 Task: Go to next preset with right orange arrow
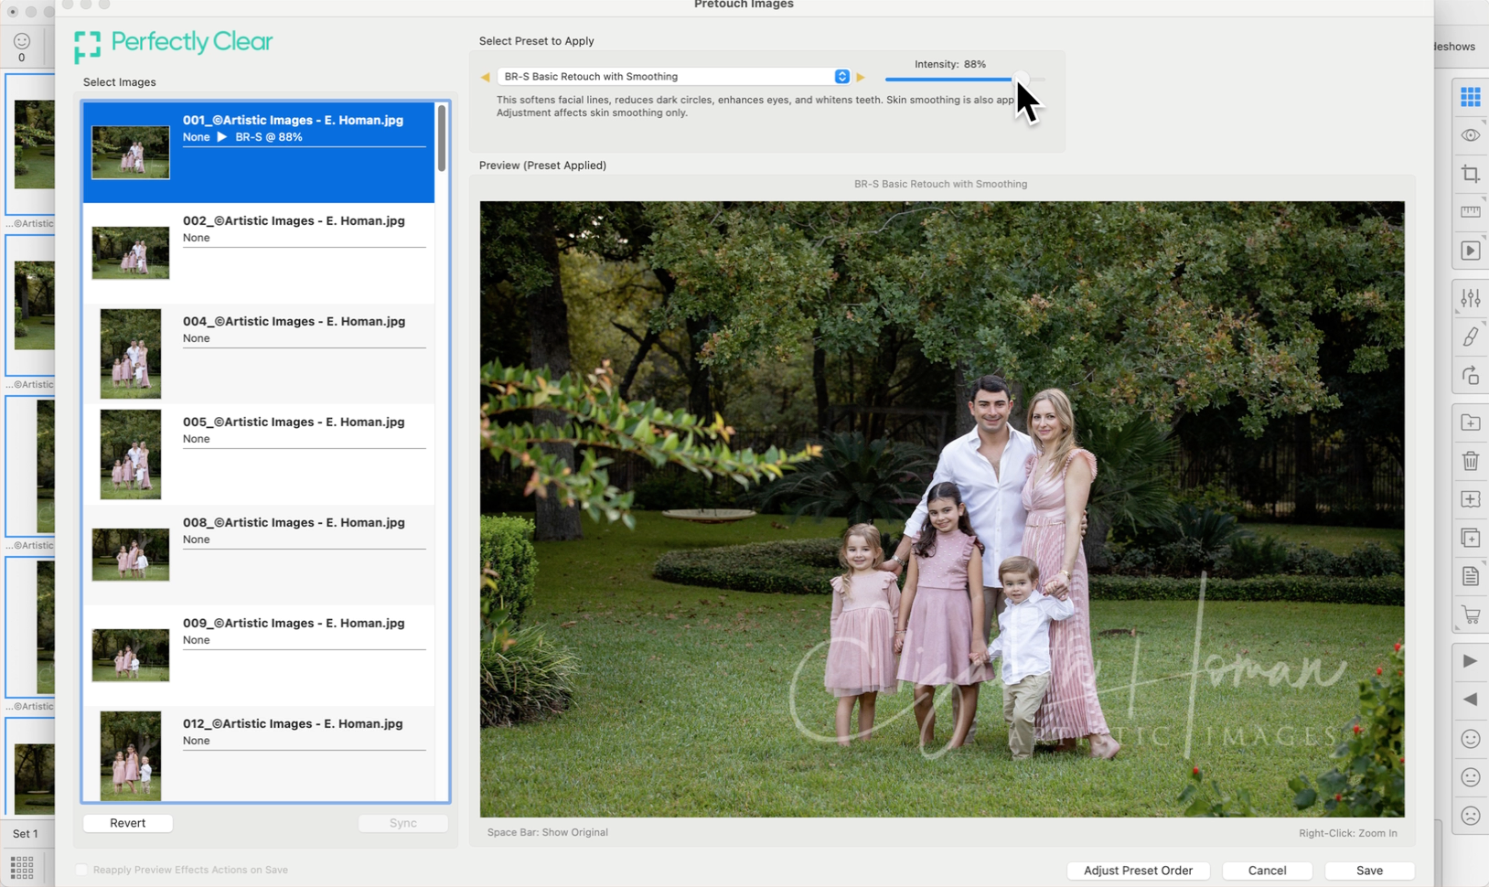coord(861,77)
